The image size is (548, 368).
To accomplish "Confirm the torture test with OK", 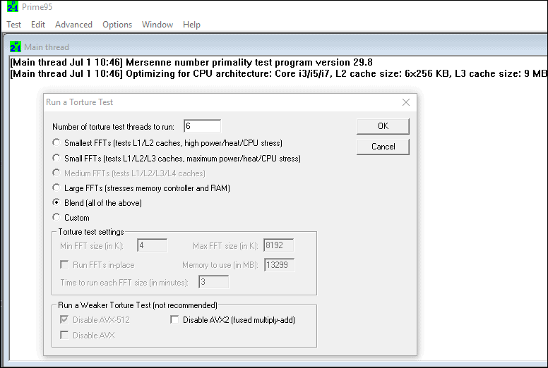I will click(383, 126).
